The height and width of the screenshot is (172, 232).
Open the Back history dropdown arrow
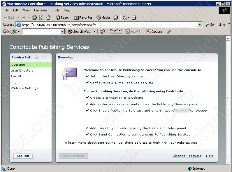coord(18,18)
